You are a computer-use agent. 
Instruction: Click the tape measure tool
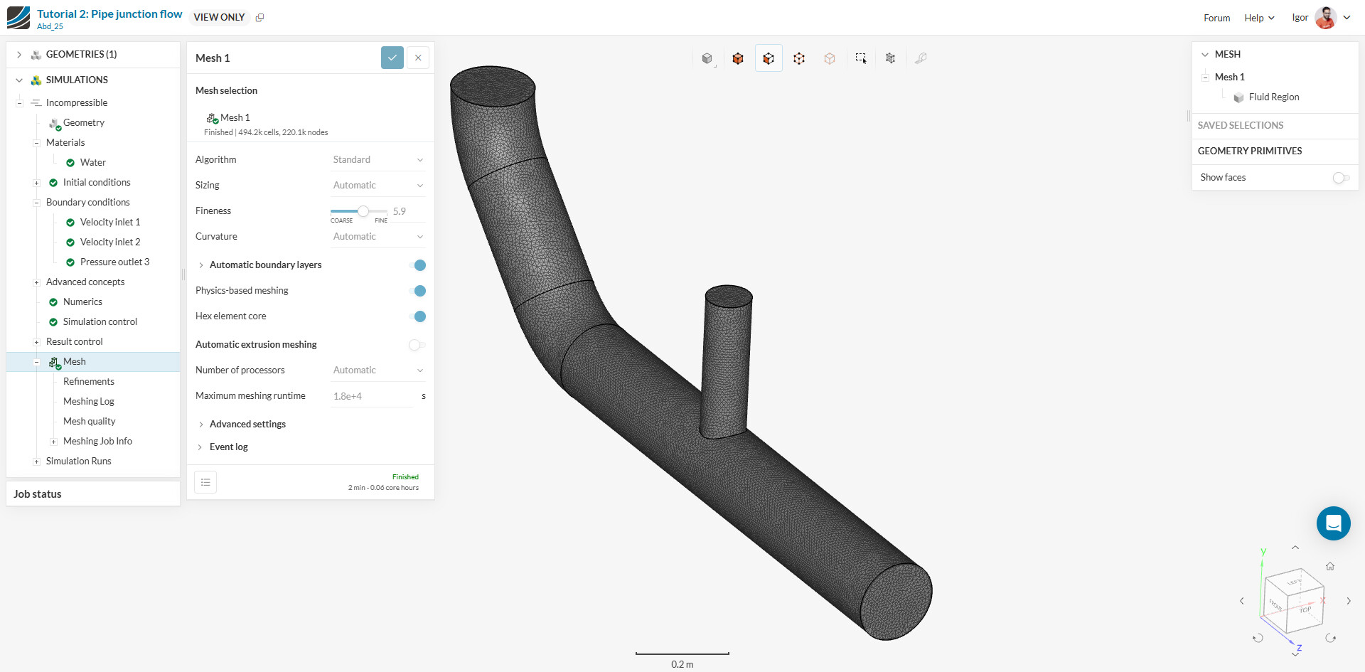[x=921, y=58]
